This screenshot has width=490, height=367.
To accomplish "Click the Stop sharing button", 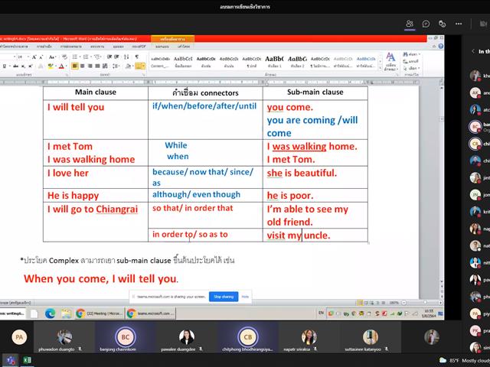I will coord(224,297).
